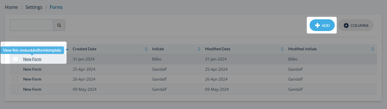Go to Home in the breadcrumb
Image resolution: width=387 pixels, height=109 pixels.
point(11,7)
